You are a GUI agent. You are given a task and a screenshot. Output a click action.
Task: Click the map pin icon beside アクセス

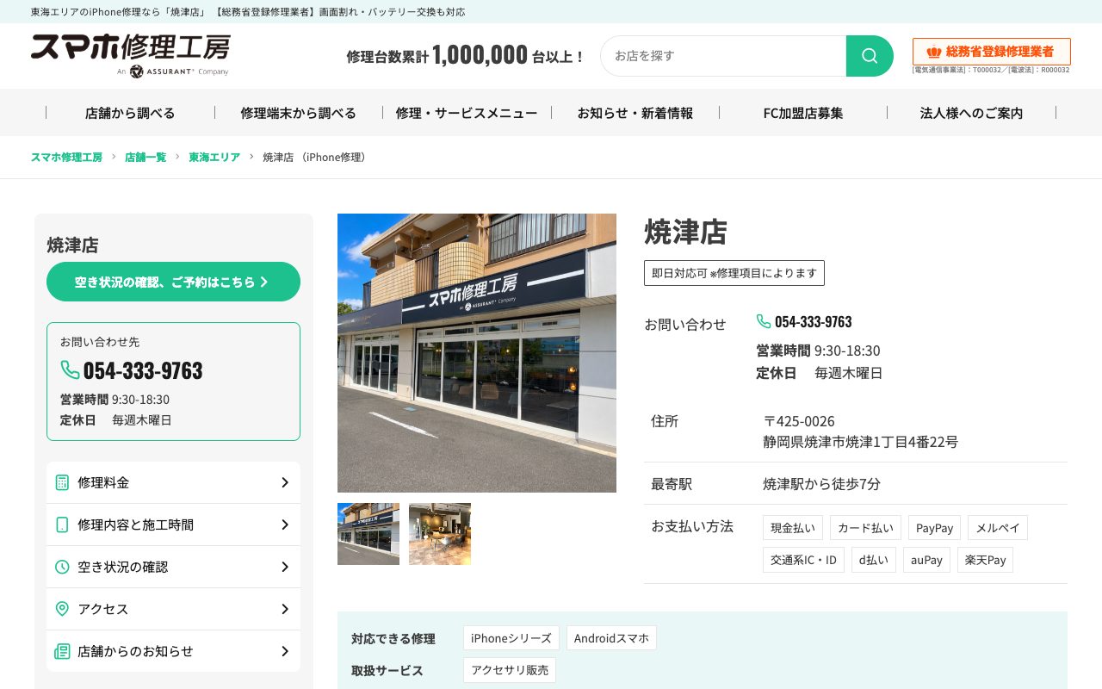pos(62,609)
